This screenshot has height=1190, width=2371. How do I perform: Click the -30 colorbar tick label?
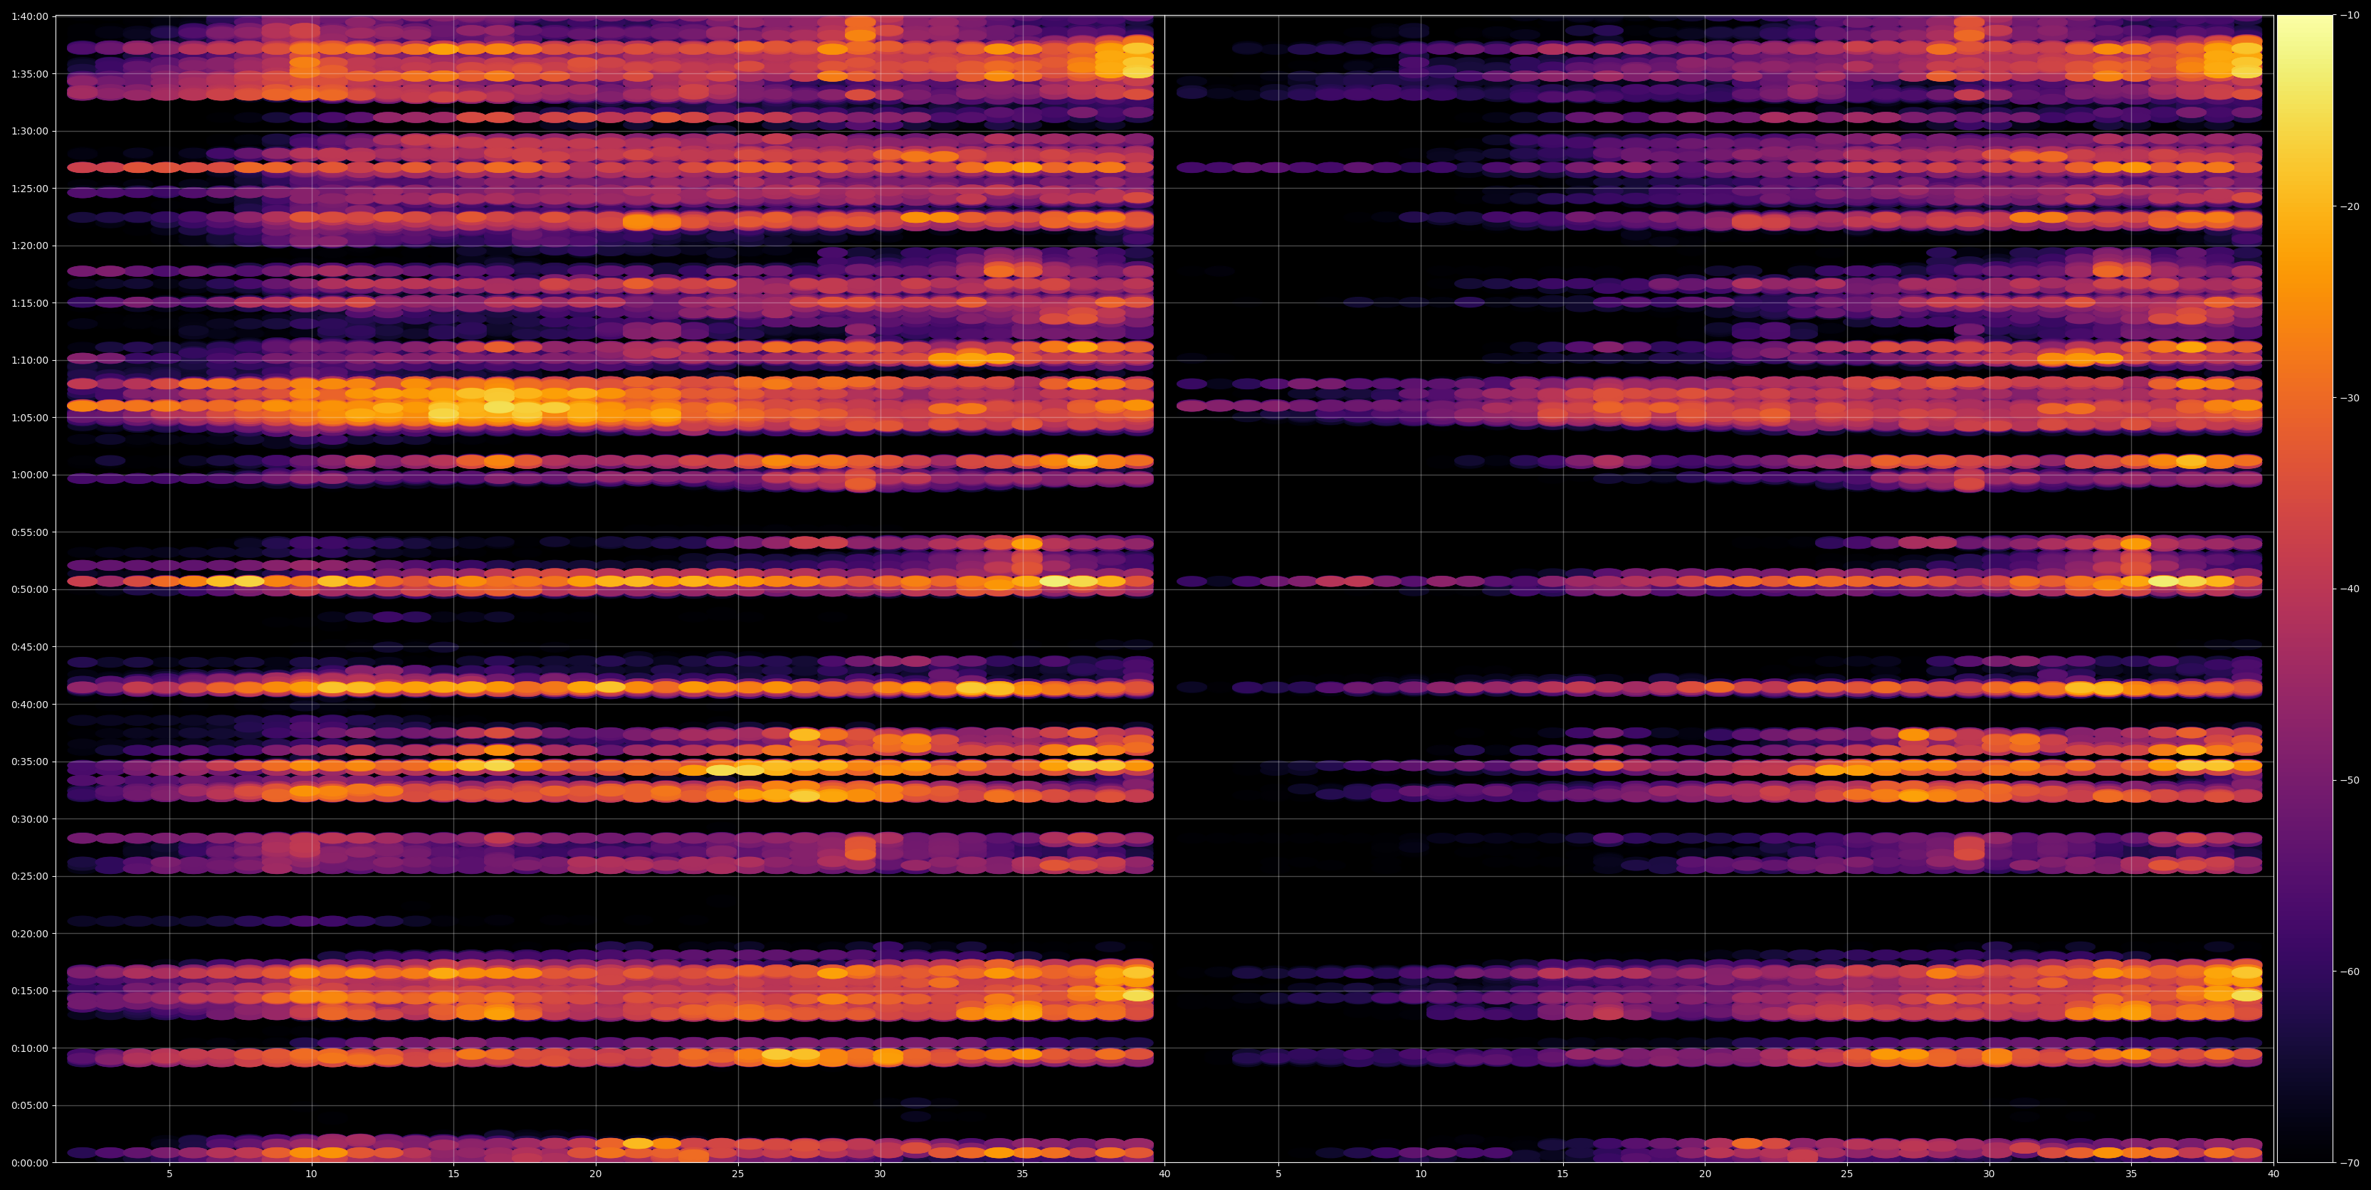click(x=2350, y=399)
